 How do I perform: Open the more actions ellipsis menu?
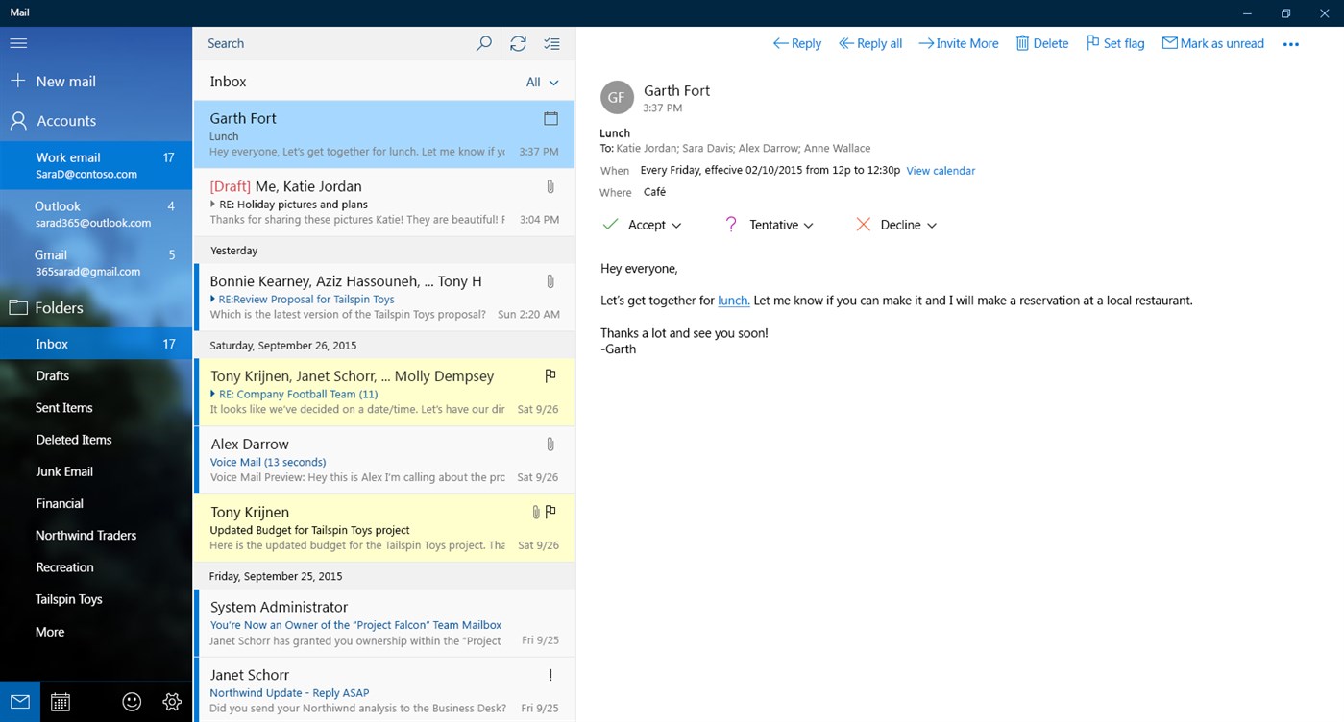coord(1291,43)
